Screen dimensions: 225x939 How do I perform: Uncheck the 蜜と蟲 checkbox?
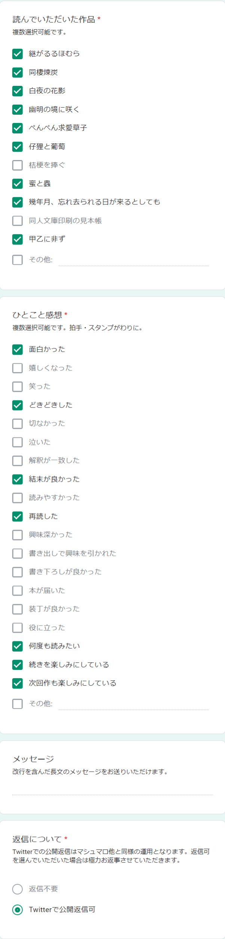point(18,184)
